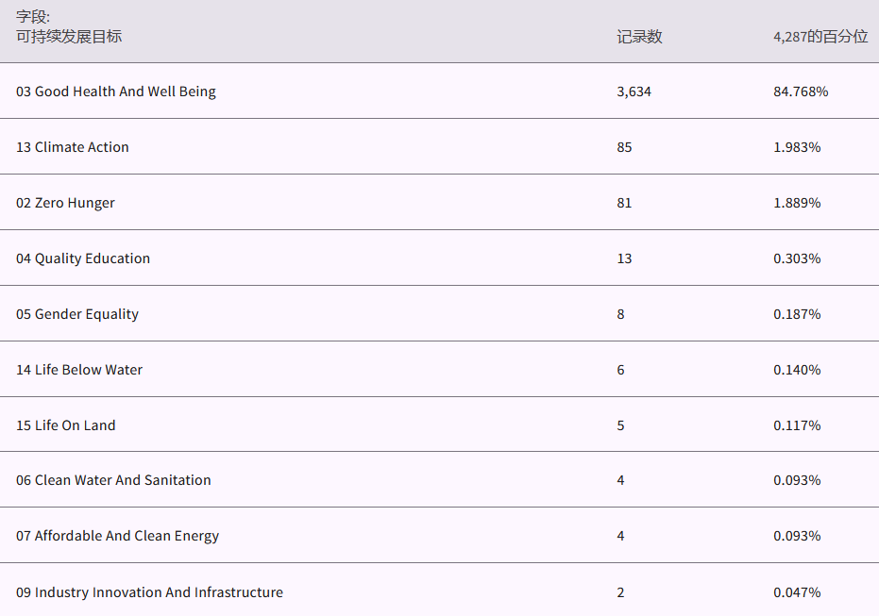This screenshot has height=616, width=879.
Task: Click 07 Affordable And Clean Energy label
Action: (x=117, y=536)
